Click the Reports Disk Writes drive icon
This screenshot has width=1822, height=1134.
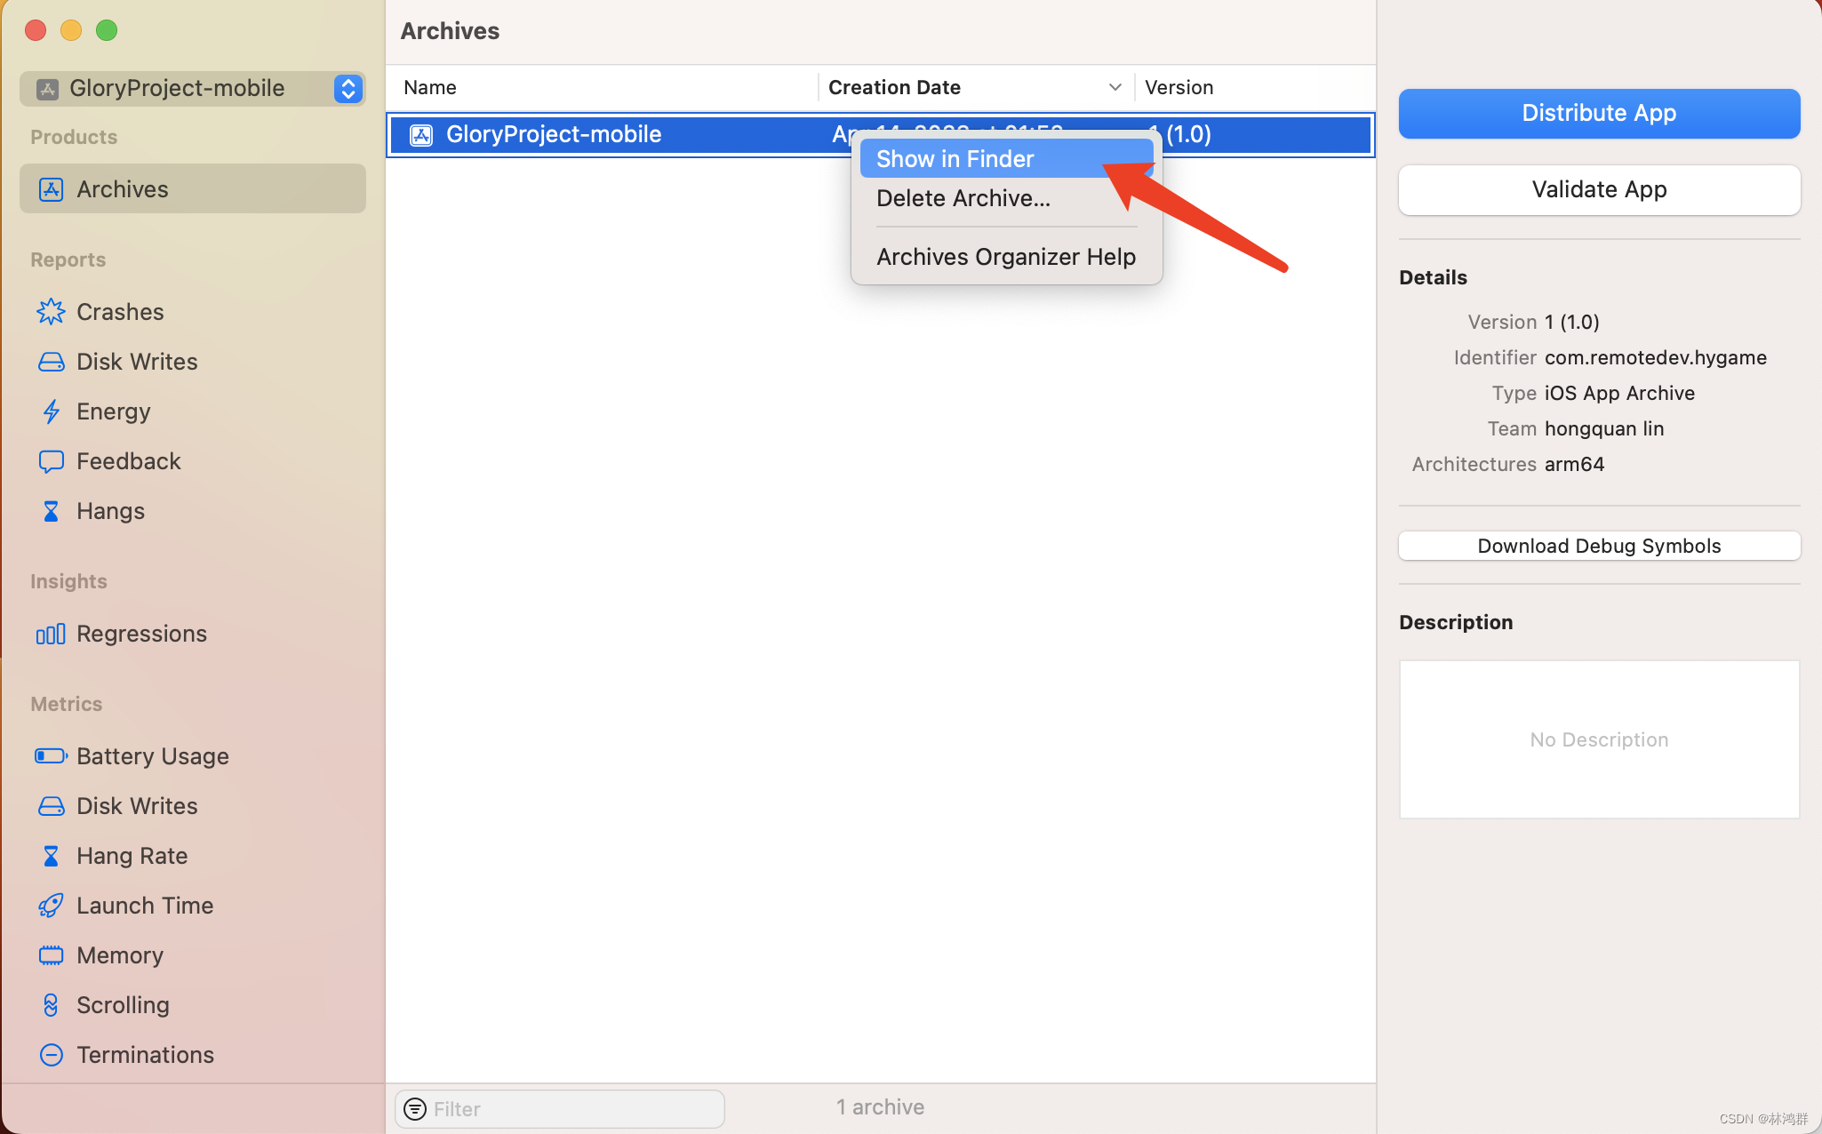[51, 362]
